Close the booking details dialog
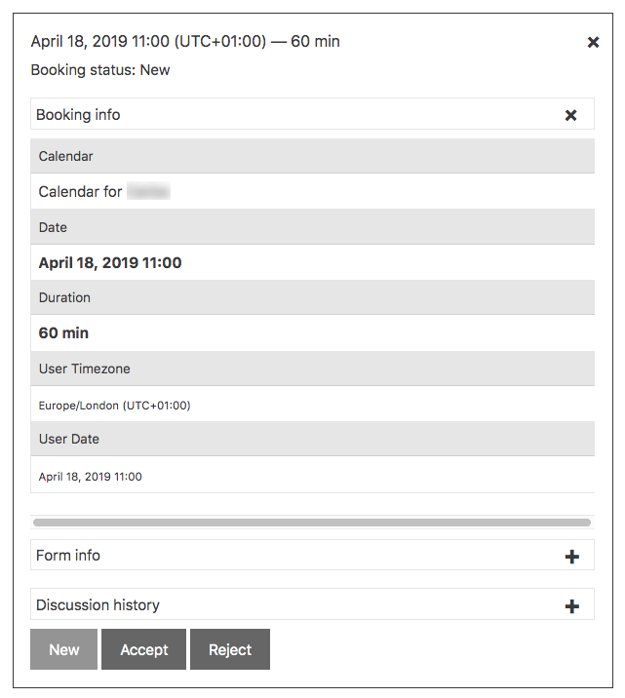 pyautogui.click(x=593, y=42)
